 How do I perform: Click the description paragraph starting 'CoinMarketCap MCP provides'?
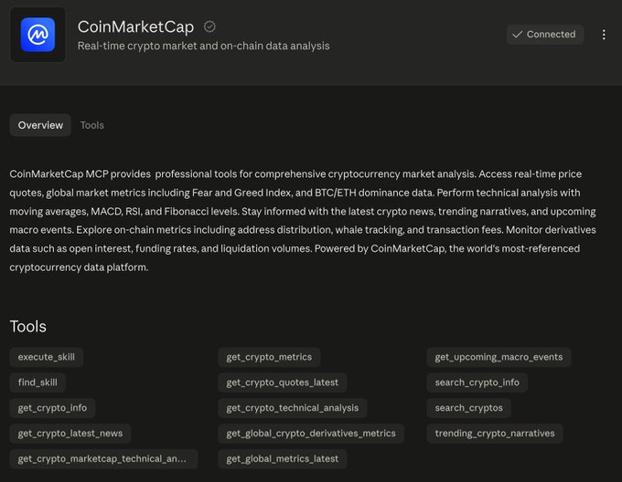coord(303,220)
